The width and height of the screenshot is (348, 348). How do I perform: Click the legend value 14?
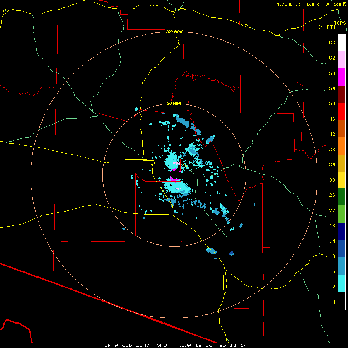332,241
